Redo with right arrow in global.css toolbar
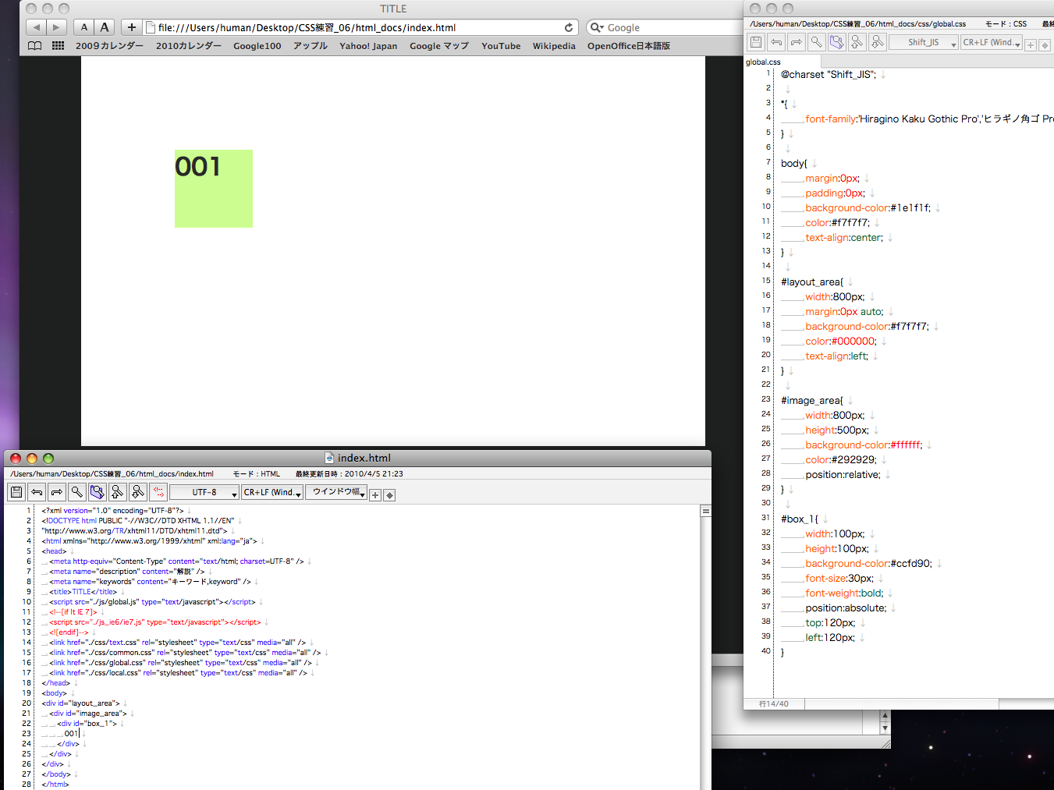Image resolution: width=1054 pixels, height=790 pixels. point(797,42)
